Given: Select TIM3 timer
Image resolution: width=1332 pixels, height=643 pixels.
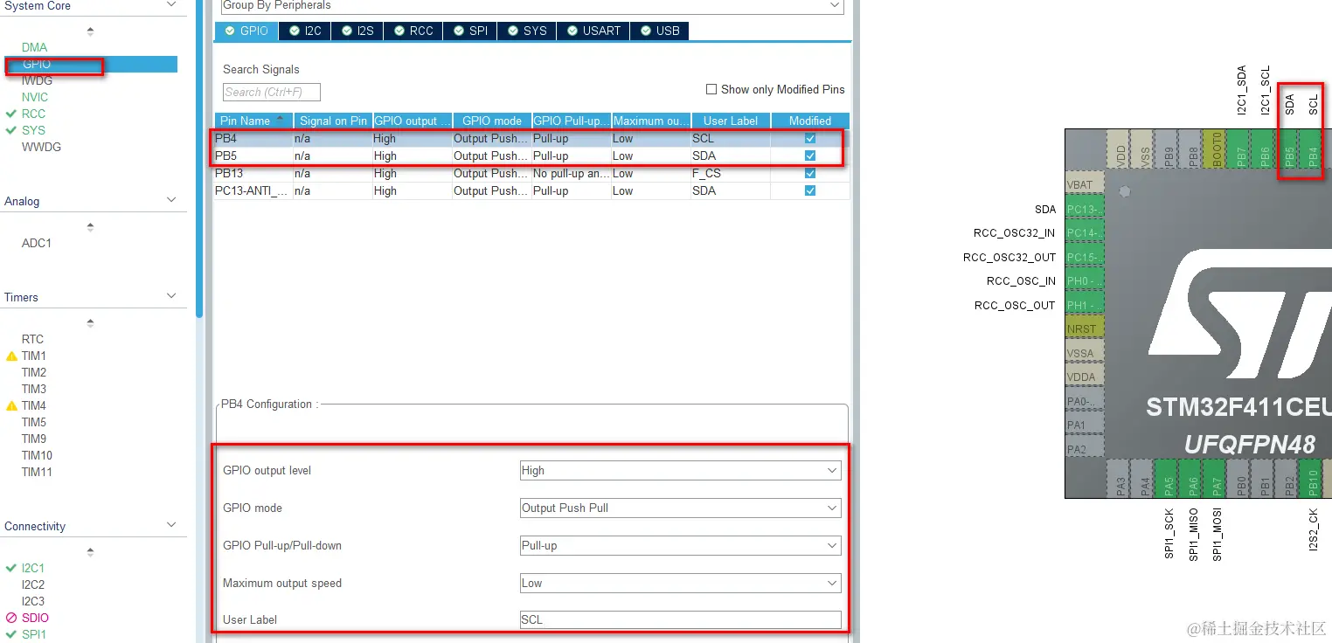Looking at the screenshot, I should click(x=34, y=389).
